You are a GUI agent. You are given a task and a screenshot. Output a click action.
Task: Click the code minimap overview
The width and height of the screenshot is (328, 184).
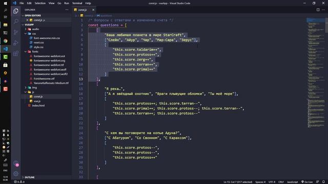[x=316, y=73]
